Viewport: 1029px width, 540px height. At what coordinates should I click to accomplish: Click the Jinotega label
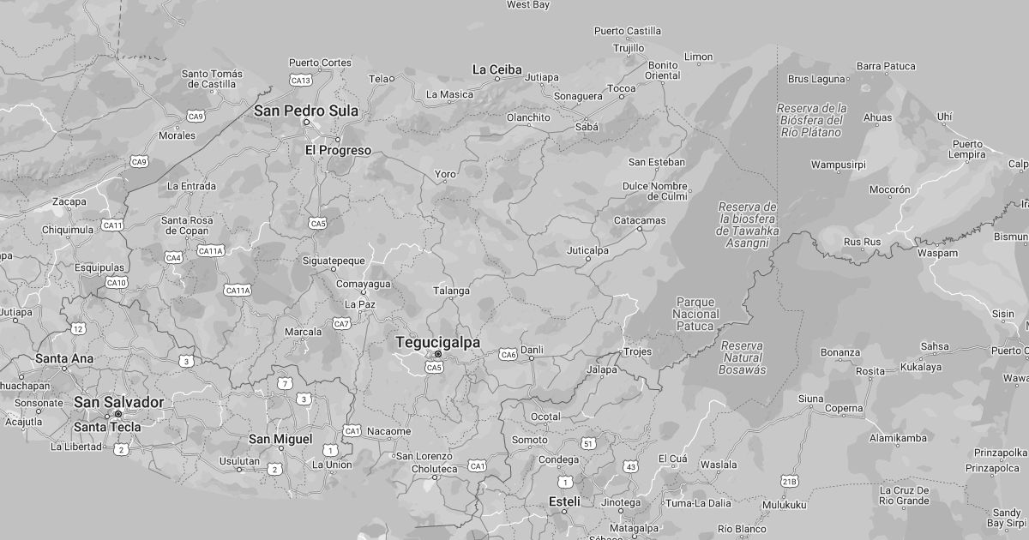point(620,502)
